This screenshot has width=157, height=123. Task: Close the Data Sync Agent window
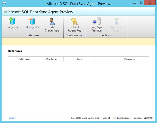click(150, 3)
